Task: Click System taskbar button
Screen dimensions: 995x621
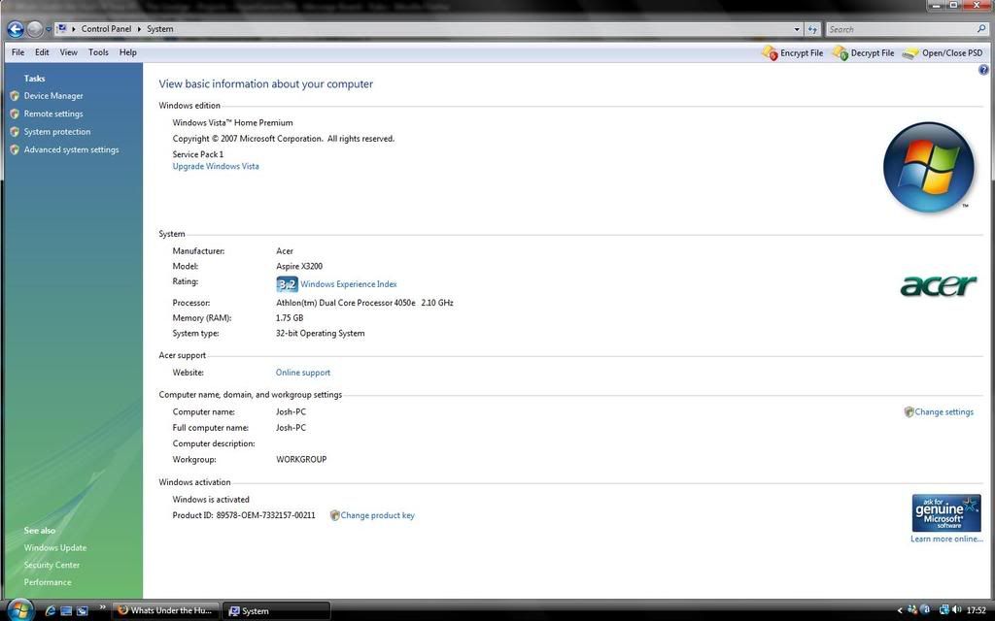Action: 277,611
